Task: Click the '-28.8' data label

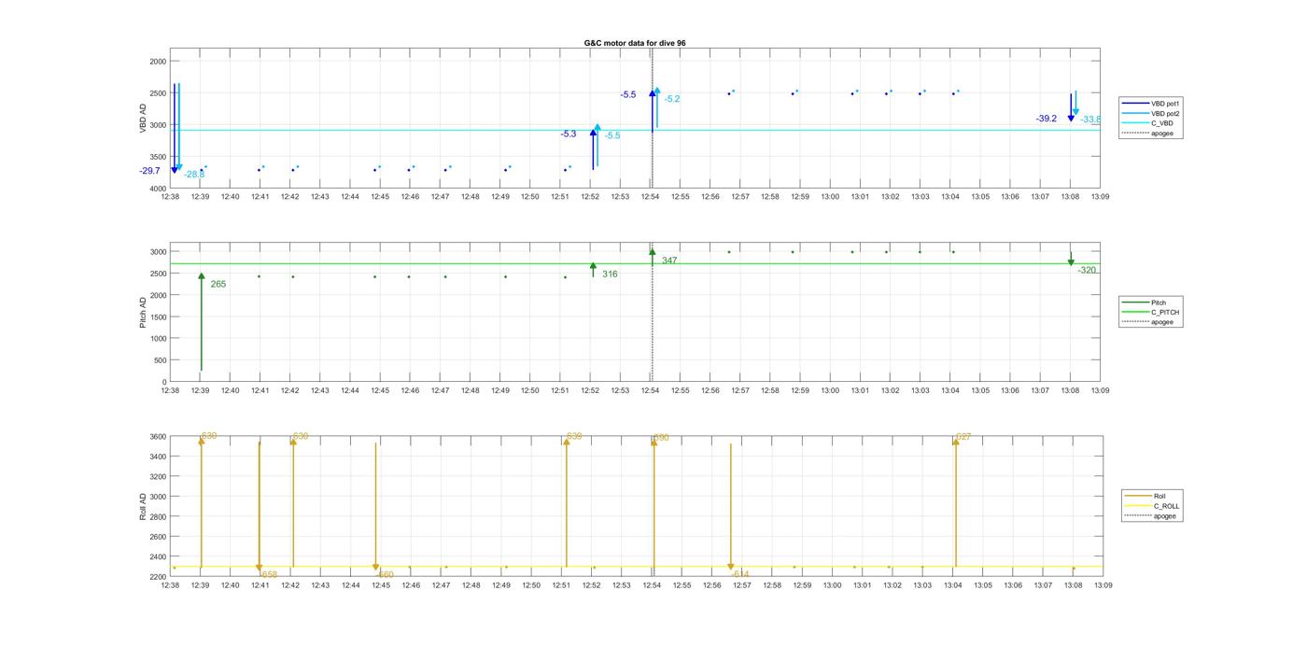Action: click(194, 175)
